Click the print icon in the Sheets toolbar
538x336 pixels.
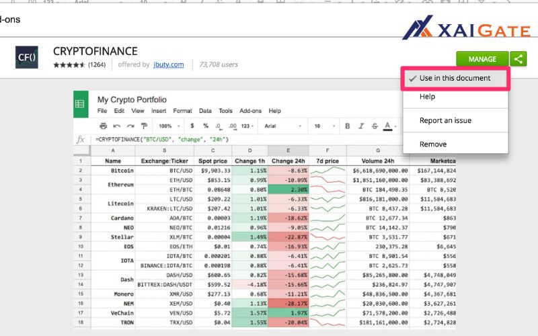(x=103, y=126)
